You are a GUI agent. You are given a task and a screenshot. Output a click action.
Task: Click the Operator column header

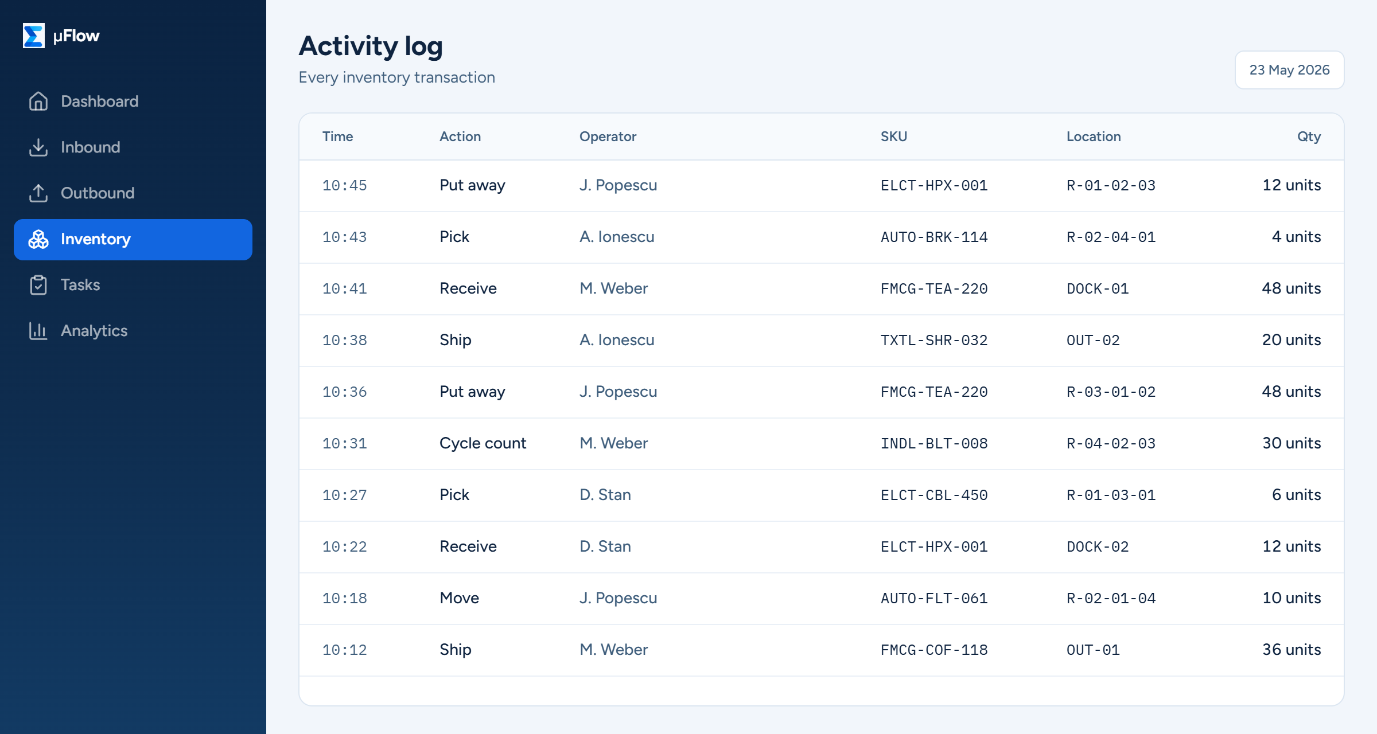tap(608, 136)
